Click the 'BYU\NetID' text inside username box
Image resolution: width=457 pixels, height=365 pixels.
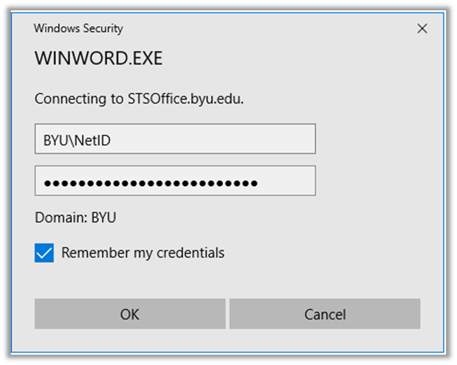[77, 140]
